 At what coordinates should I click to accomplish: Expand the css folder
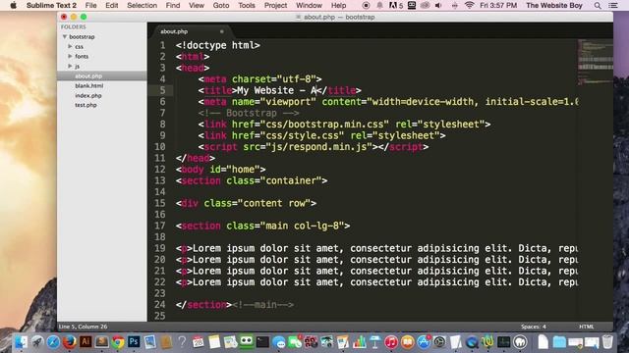70,46
